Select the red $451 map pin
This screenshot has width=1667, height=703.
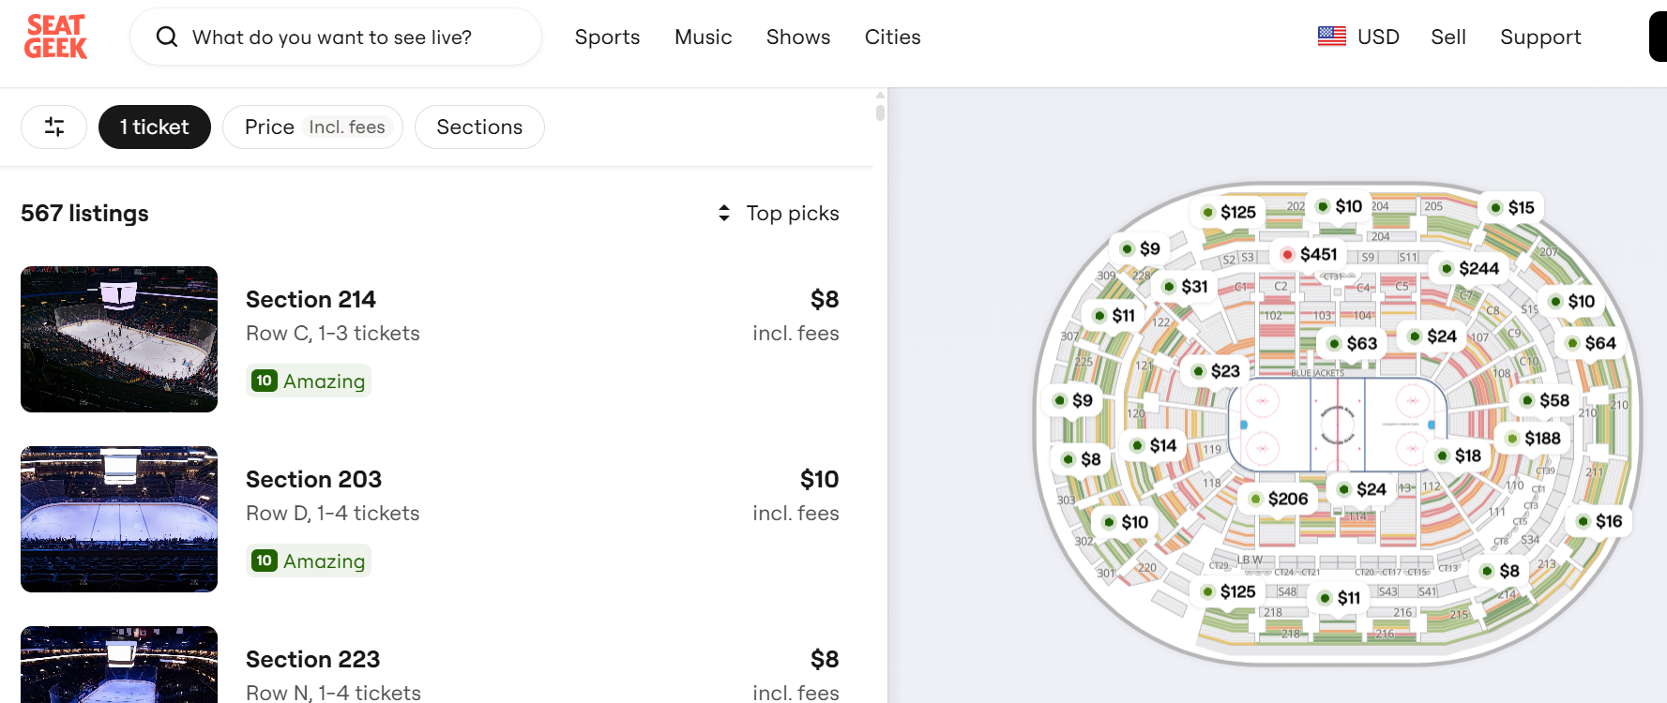(x=1310, y=254)
